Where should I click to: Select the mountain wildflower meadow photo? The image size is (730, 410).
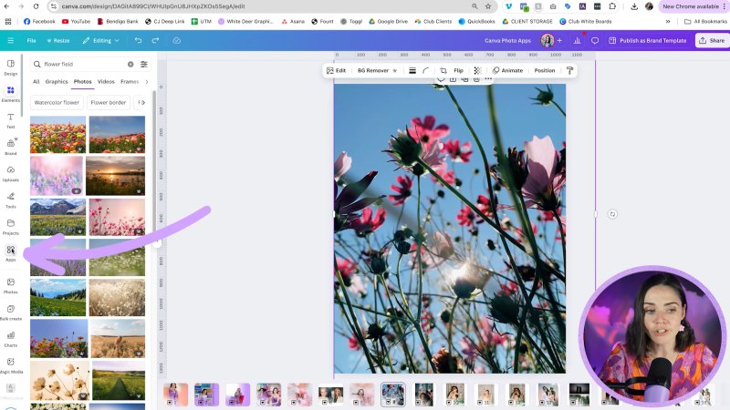tap(57, 217)
